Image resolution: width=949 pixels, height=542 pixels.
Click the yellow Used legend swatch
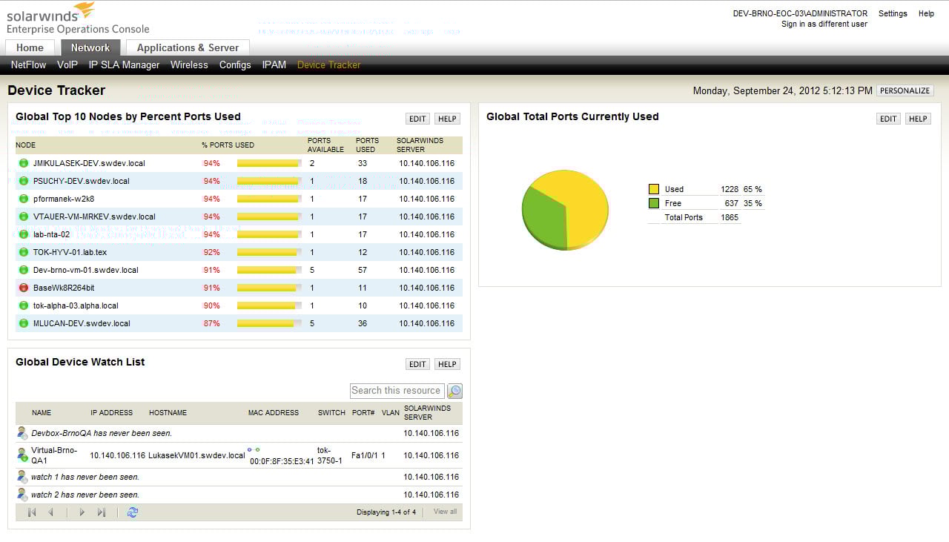tap(654, 189)
